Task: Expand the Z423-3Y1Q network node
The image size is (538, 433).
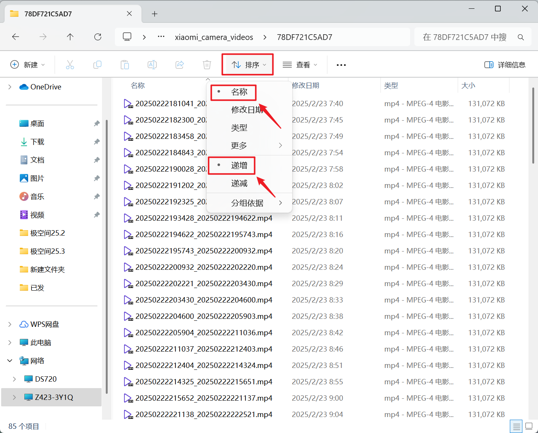Action: coord(14,397)
